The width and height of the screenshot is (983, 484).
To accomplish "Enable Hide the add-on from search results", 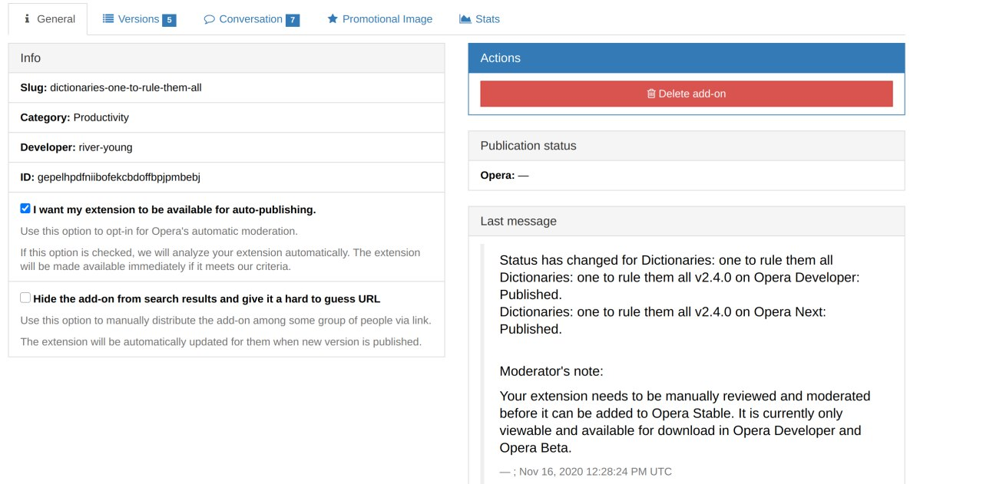I will click(25, 298).
